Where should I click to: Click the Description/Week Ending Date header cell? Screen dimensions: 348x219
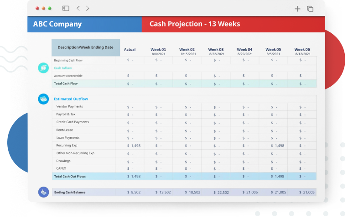(86, 47)
